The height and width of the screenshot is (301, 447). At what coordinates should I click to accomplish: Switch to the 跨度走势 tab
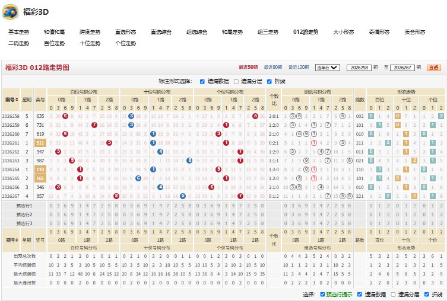(90, 32)
